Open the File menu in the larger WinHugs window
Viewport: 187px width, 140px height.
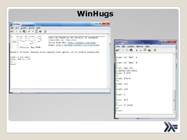(x=12, y=28)
